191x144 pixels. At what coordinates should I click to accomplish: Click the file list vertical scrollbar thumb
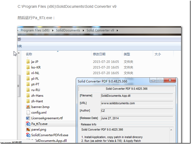19,86
